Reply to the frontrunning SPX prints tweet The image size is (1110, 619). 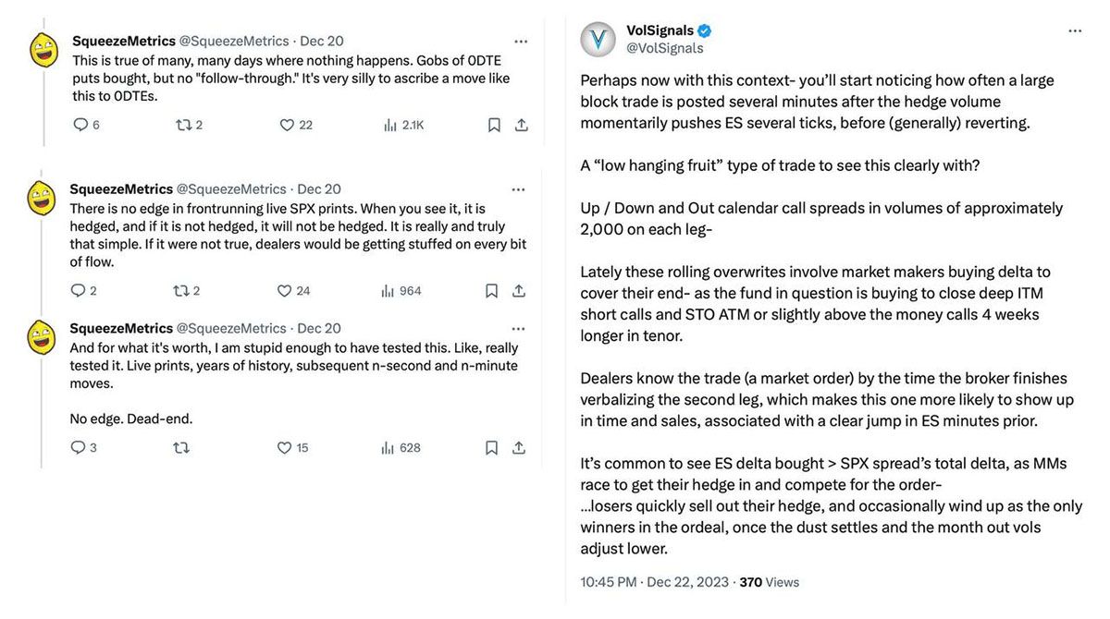pos(78,291)
